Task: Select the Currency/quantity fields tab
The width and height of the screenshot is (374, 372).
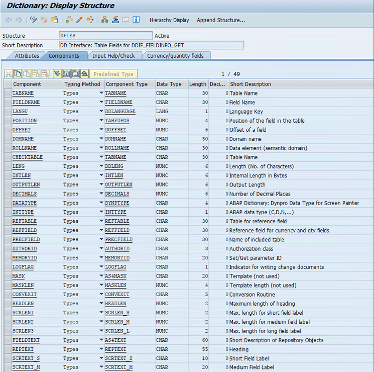Action: (175, 56)
